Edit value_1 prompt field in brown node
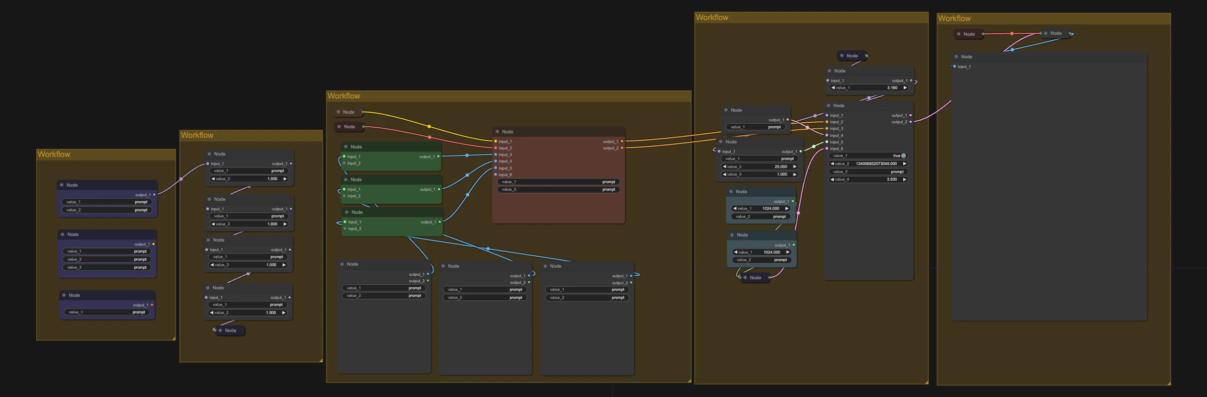This screenshot has height=397, width=1207. click(x=558, y=182)
